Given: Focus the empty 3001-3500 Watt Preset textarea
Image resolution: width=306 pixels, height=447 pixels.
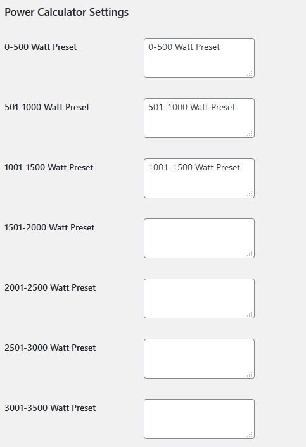Looking at the screenshot, I should (x=199, y=419).
